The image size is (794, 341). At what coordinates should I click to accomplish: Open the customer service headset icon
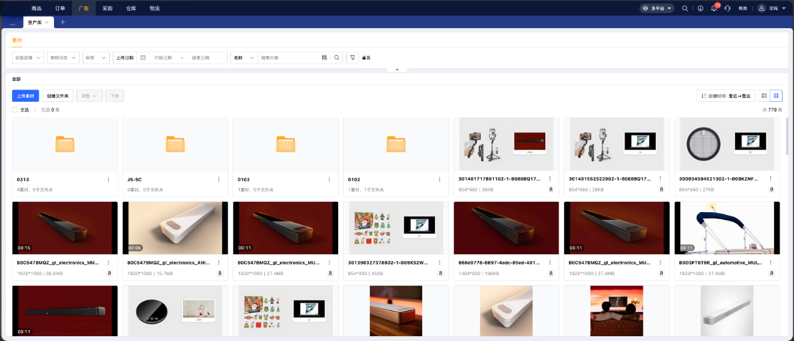click(x=727, y=8)
